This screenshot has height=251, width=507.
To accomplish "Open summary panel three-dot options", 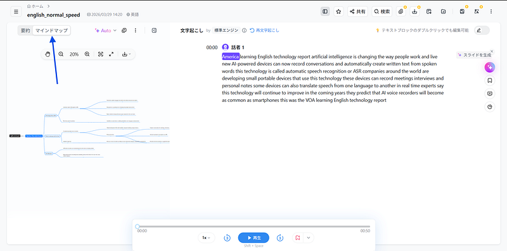I will tap(136, 30).
